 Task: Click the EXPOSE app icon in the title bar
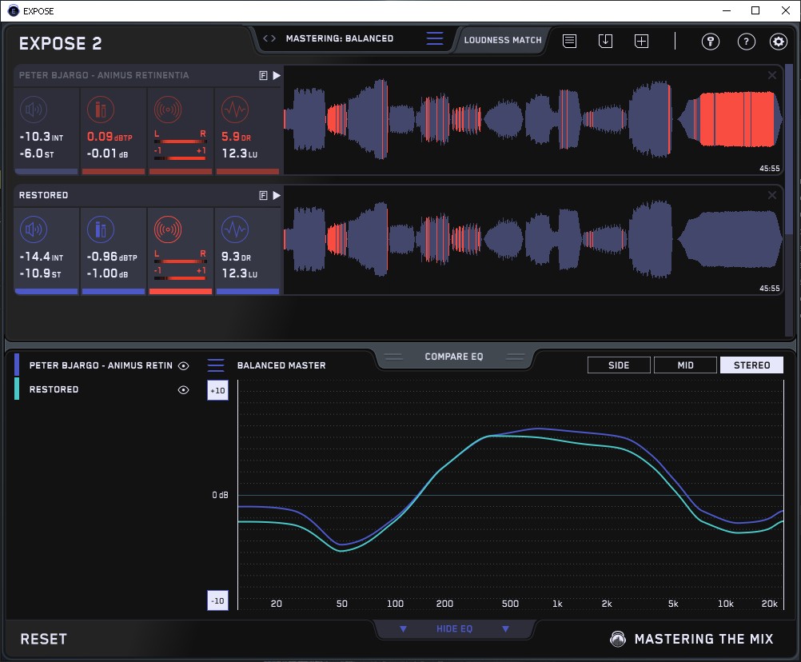tap(14, 10)
